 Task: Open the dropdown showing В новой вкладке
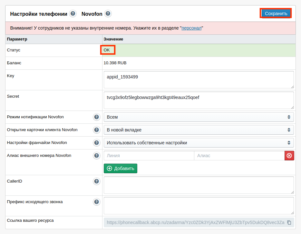(x=199, y=130)
